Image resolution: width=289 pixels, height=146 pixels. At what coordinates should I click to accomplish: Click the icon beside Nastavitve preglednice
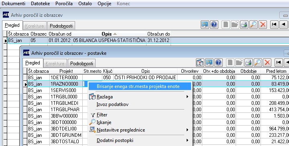click(x=92, y=130)
